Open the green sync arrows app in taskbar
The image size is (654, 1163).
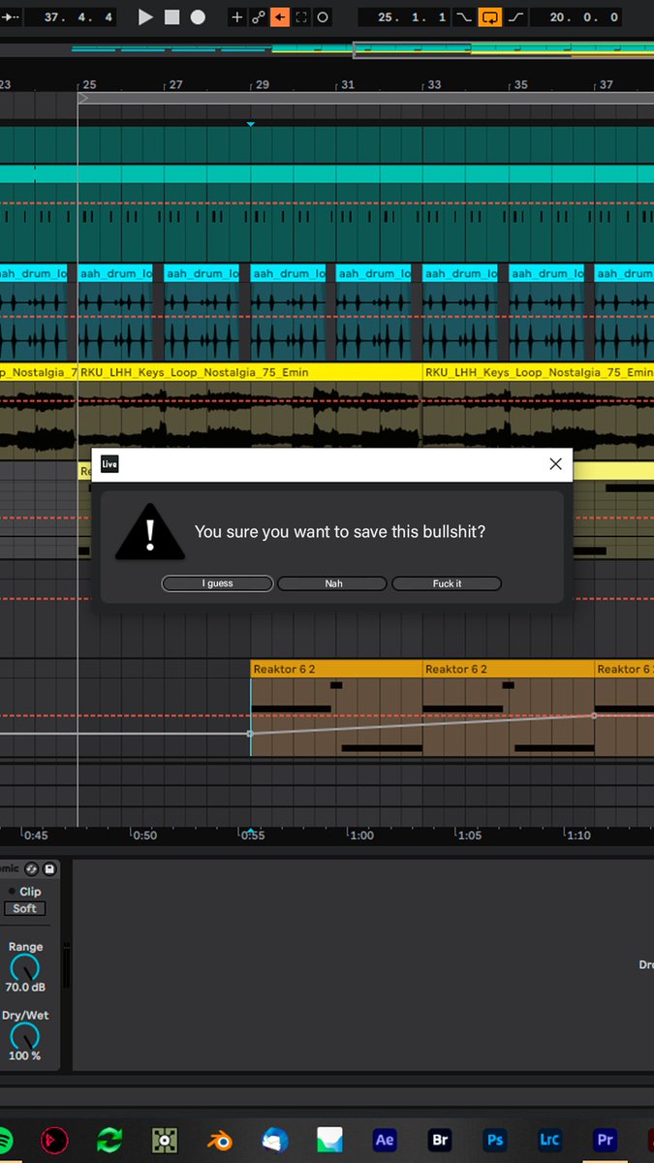(109, 1140)
